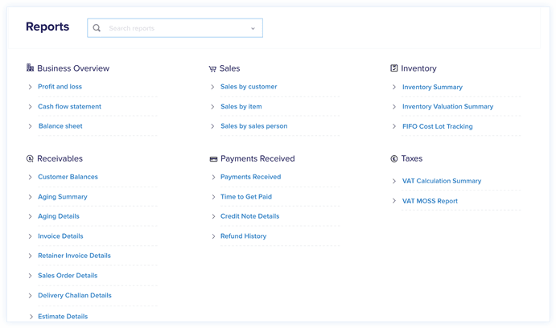Viewport: 556px width, 328px height.
Task: Open the Estimate Details report
Action: [63, 317]
